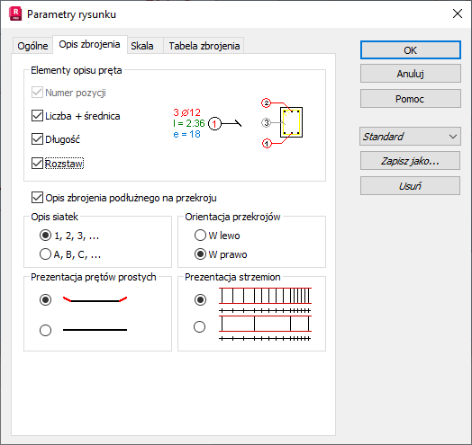Confirm with the OK button

coord(411,50)
